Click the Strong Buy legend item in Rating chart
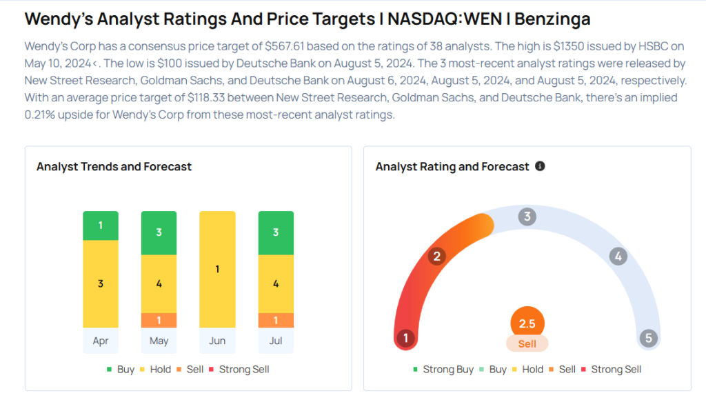This screenshot has height=400, width=706. (x=443, y=370)
